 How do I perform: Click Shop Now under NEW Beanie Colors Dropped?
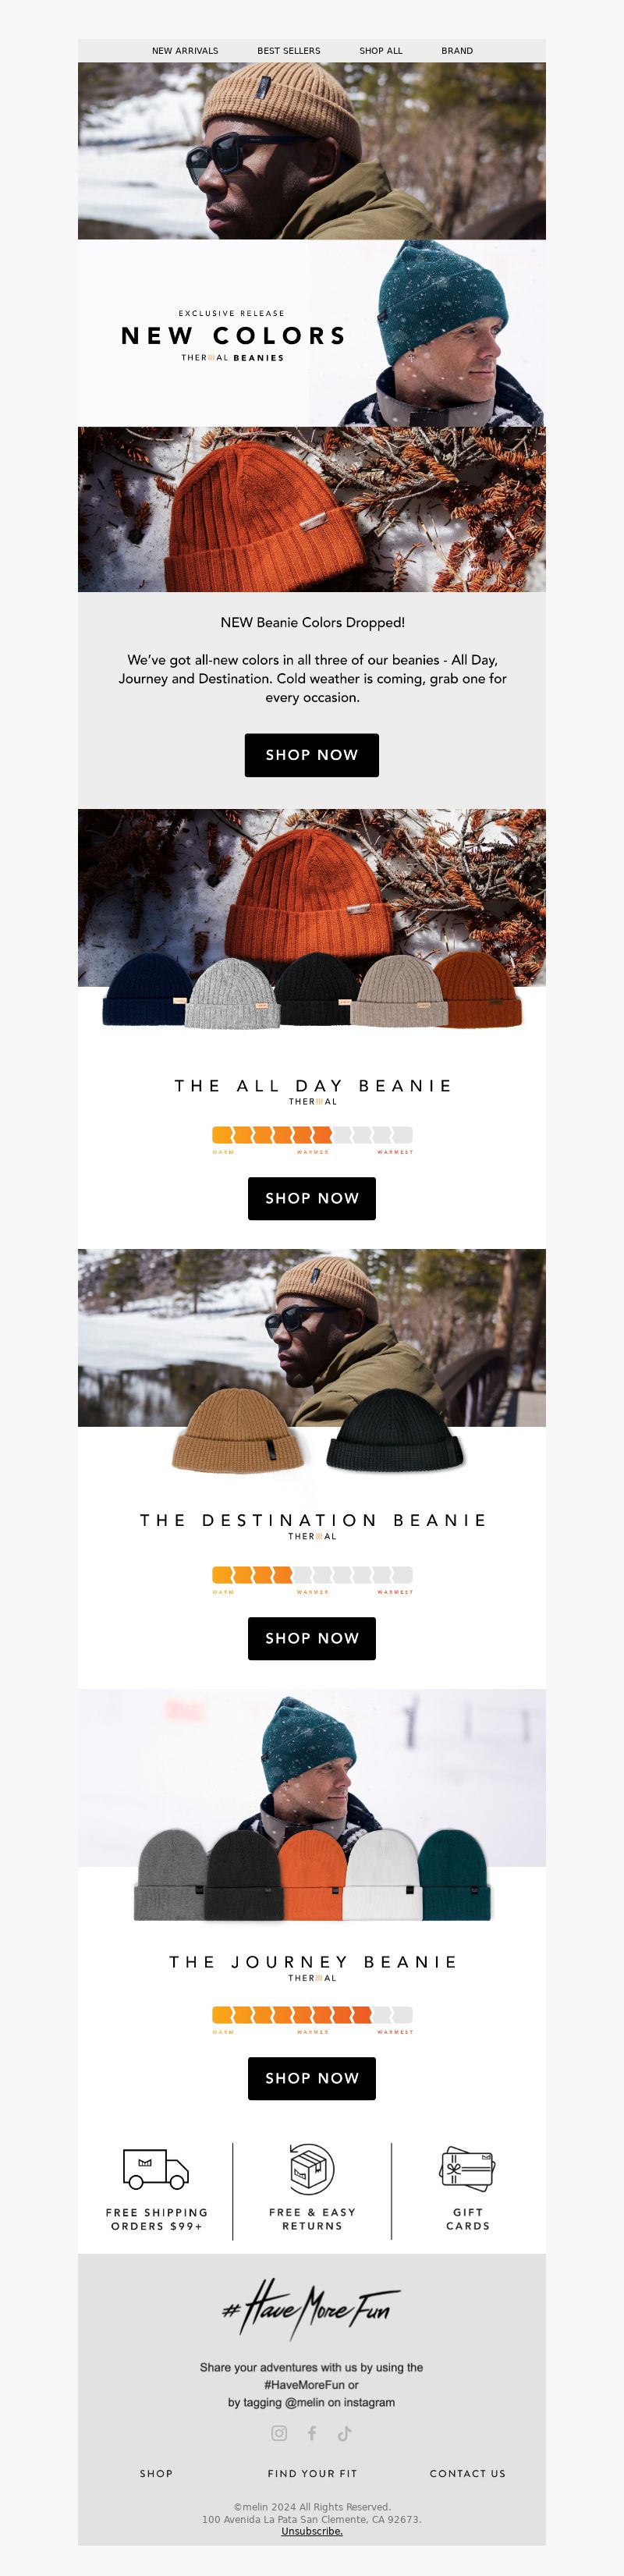(x=312, y=755)
